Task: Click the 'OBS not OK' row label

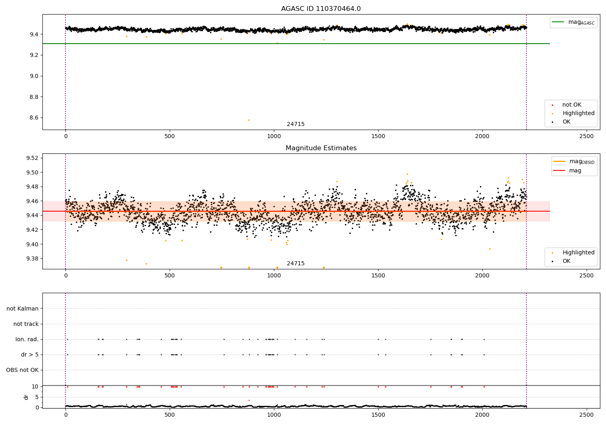Action: pyautogui.click(x=22, y=370)
